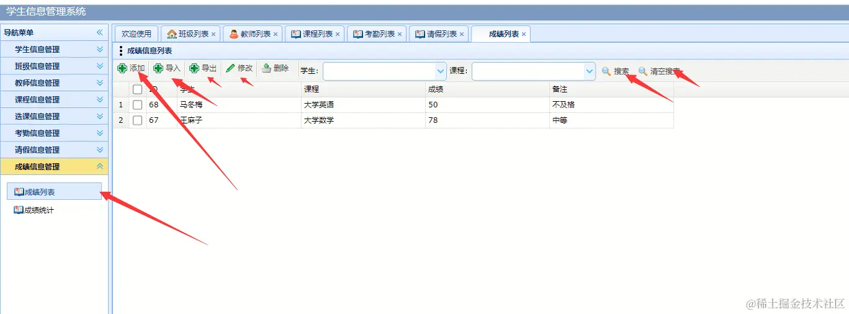Expand 教师信息管理 menu section
Image resolution: width=849 pixels, height=314 pixels.
99,83
